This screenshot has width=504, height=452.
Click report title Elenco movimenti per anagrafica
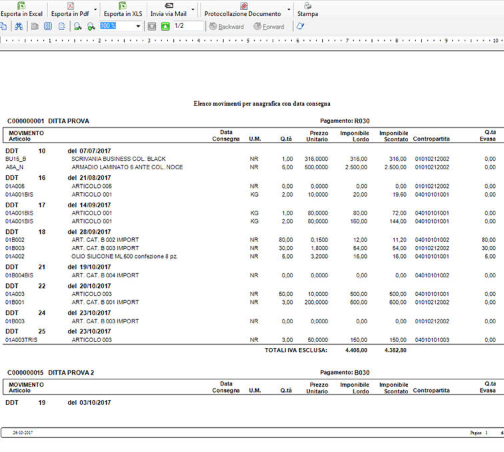coord(262,103)
